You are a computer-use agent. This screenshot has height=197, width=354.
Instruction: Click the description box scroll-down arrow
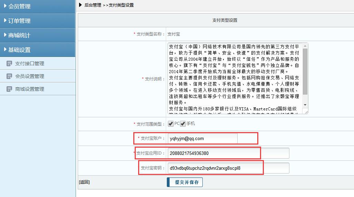point(305,105)
